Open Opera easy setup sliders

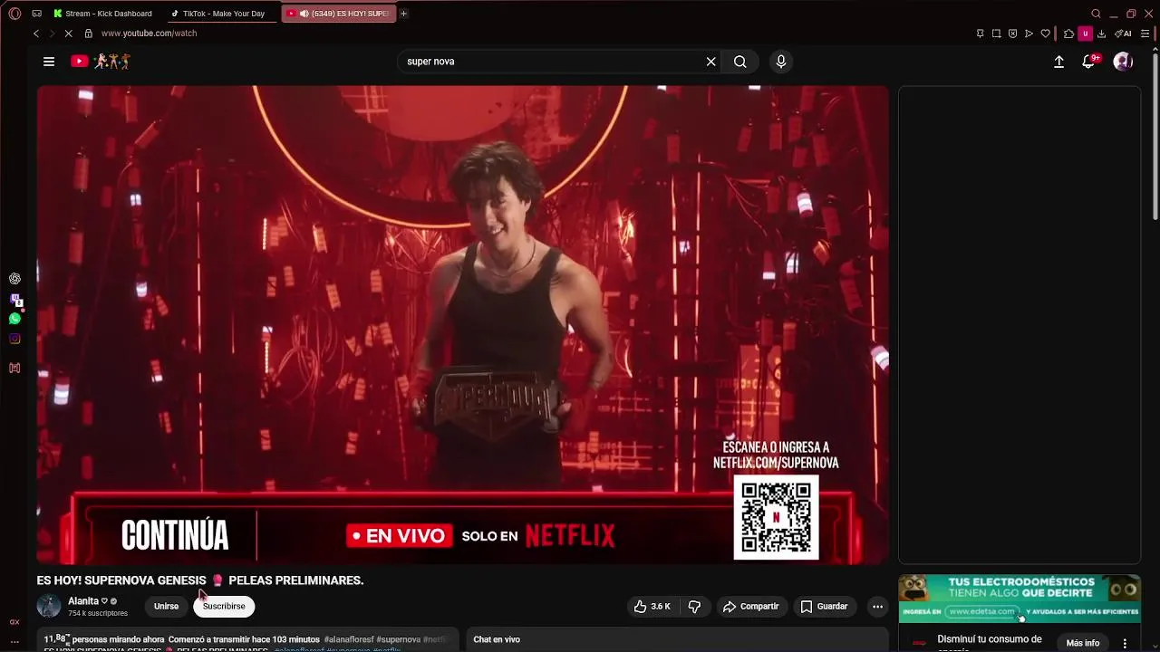1145,34
